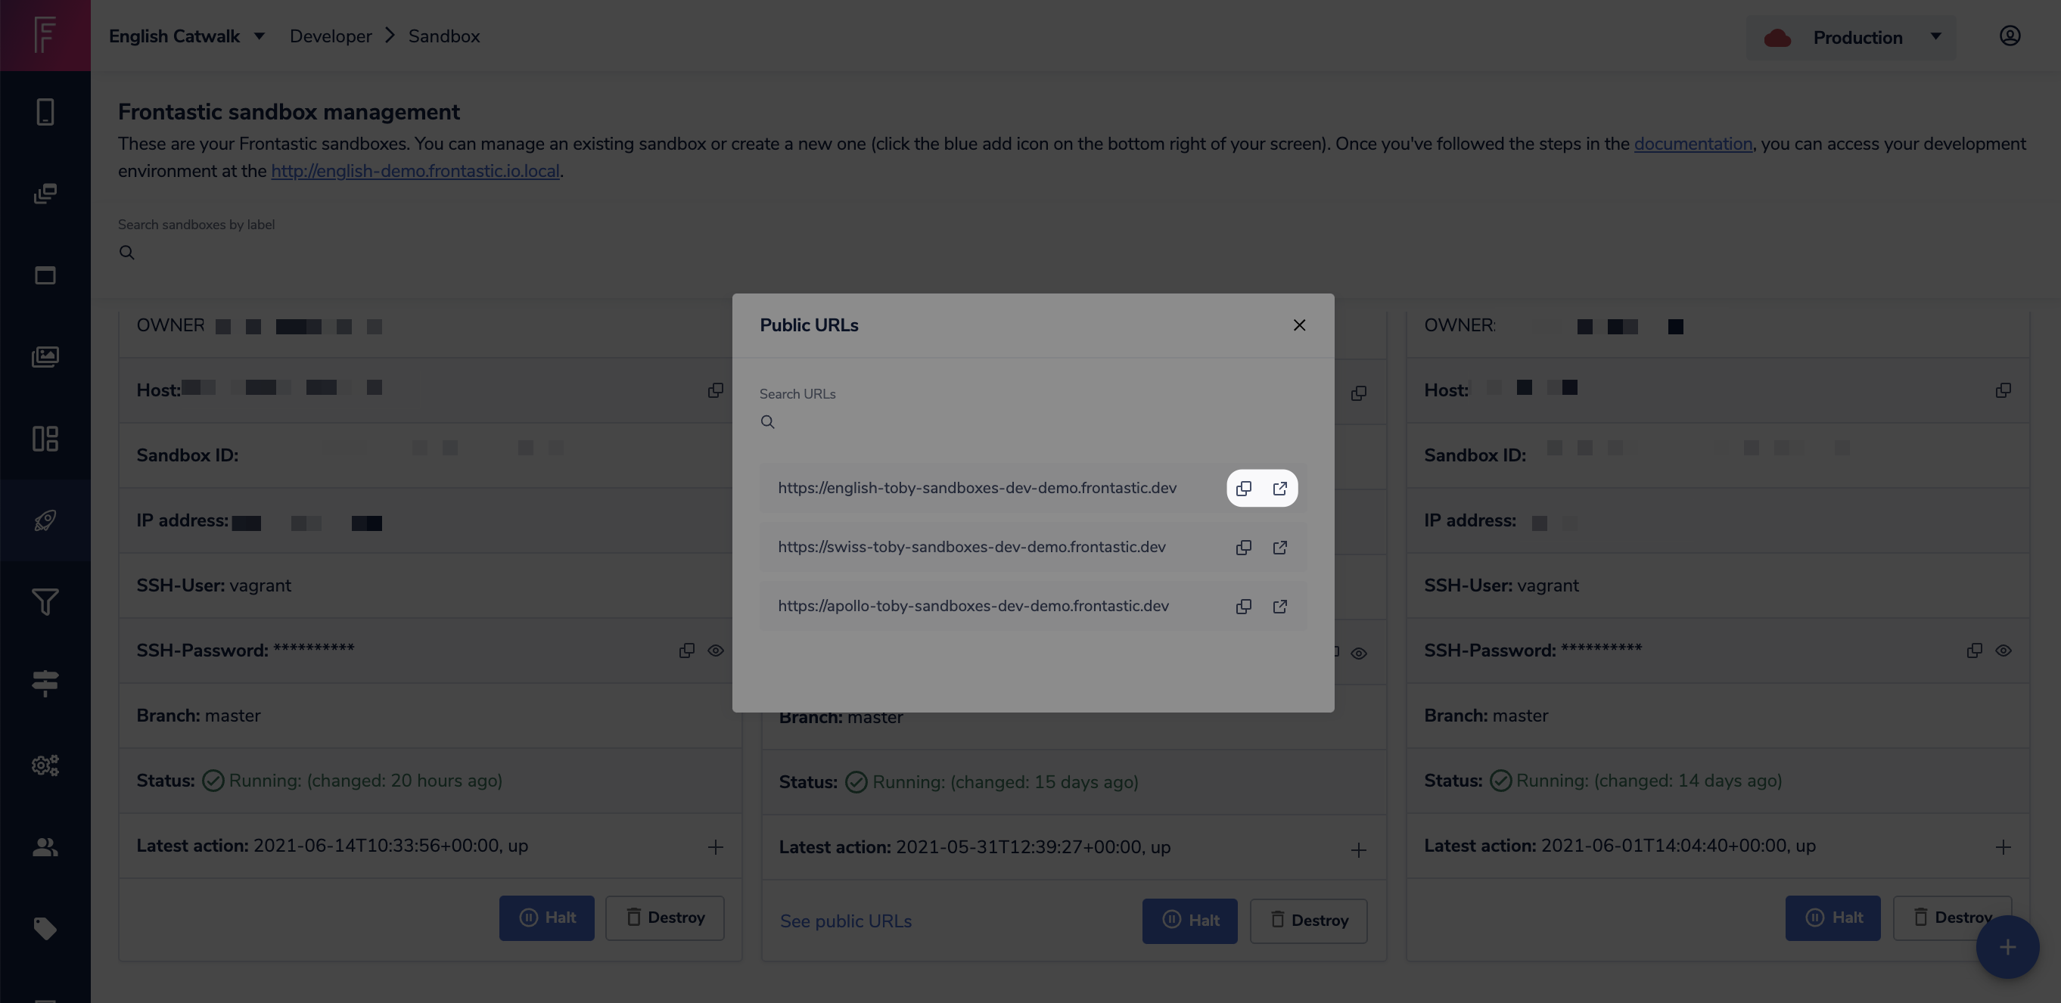Image resolution: width=2061 pixels, height=1003 pixels.
Task: Click the signpost sidebar icon
Action: pos(45,684)
